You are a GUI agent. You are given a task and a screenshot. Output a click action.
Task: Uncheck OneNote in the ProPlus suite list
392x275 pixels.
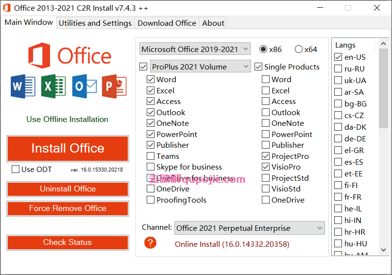coord(151,123)
